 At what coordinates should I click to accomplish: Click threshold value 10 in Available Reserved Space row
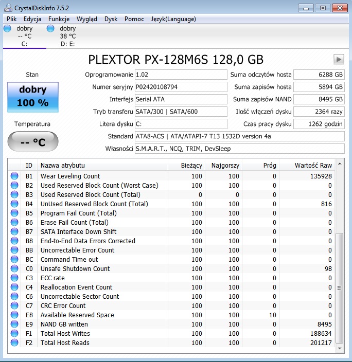pos(273,315)
